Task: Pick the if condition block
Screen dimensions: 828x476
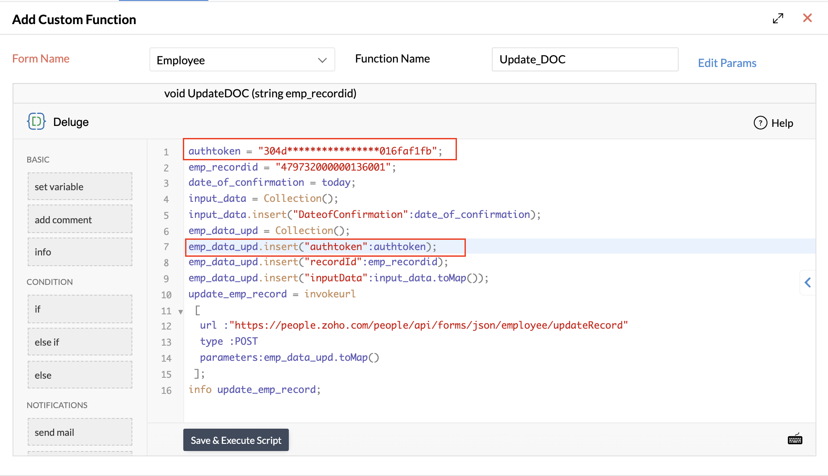Action: coord(80,309)
